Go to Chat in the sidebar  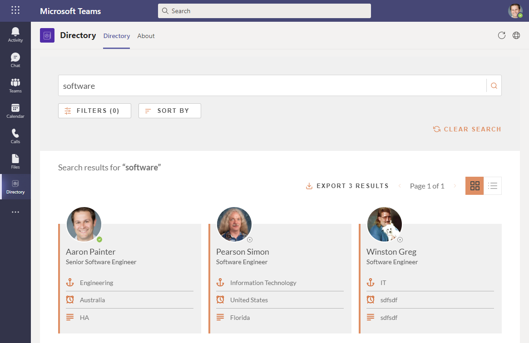pos(15,60)
